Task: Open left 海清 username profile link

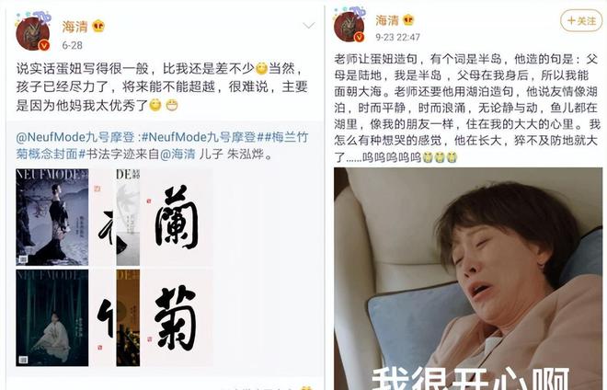Action: (x=74, y=27)
